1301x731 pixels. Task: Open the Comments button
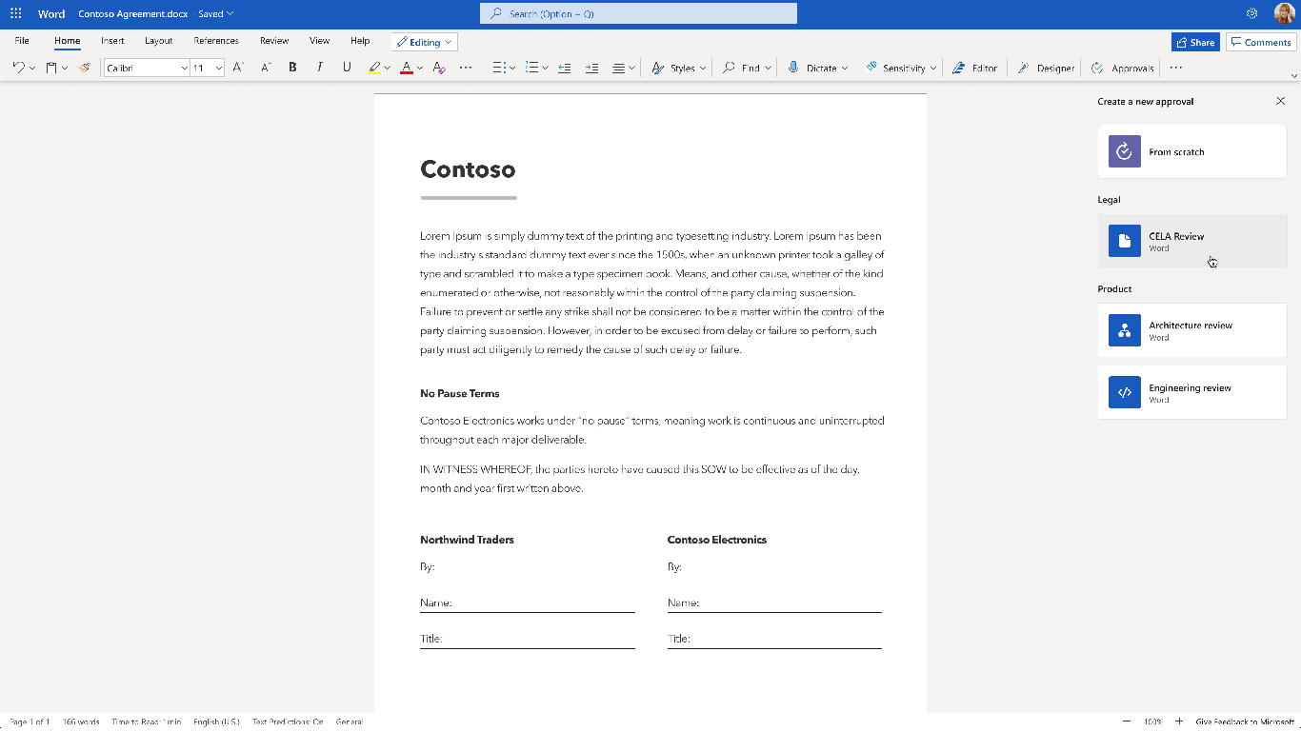[1261, 42]
